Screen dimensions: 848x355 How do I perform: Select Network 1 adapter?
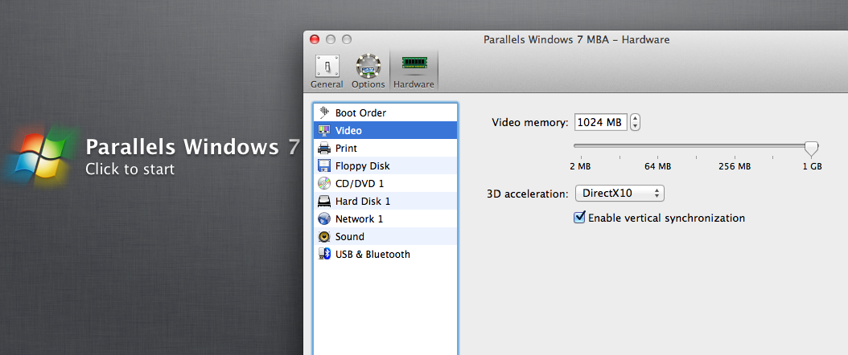359,219
